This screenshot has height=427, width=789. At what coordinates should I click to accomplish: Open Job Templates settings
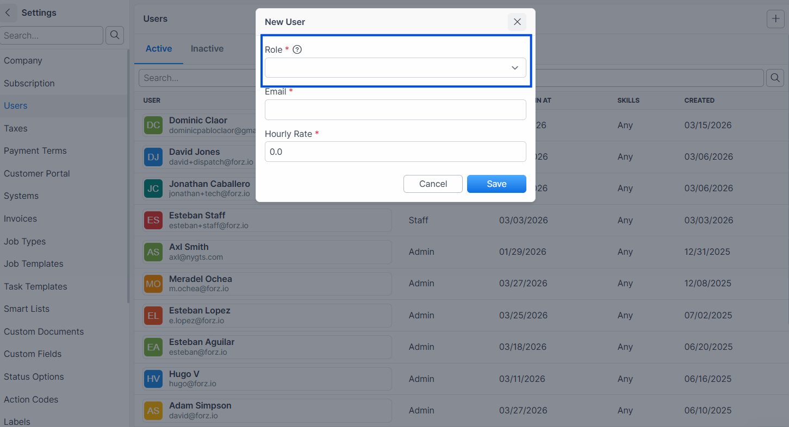[x=34, y=263]
